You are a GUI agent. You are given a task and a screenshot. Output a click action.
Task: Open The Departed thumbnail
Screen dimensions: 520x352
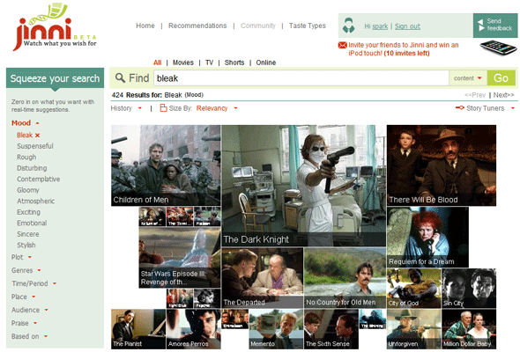(x=263, y=278)
